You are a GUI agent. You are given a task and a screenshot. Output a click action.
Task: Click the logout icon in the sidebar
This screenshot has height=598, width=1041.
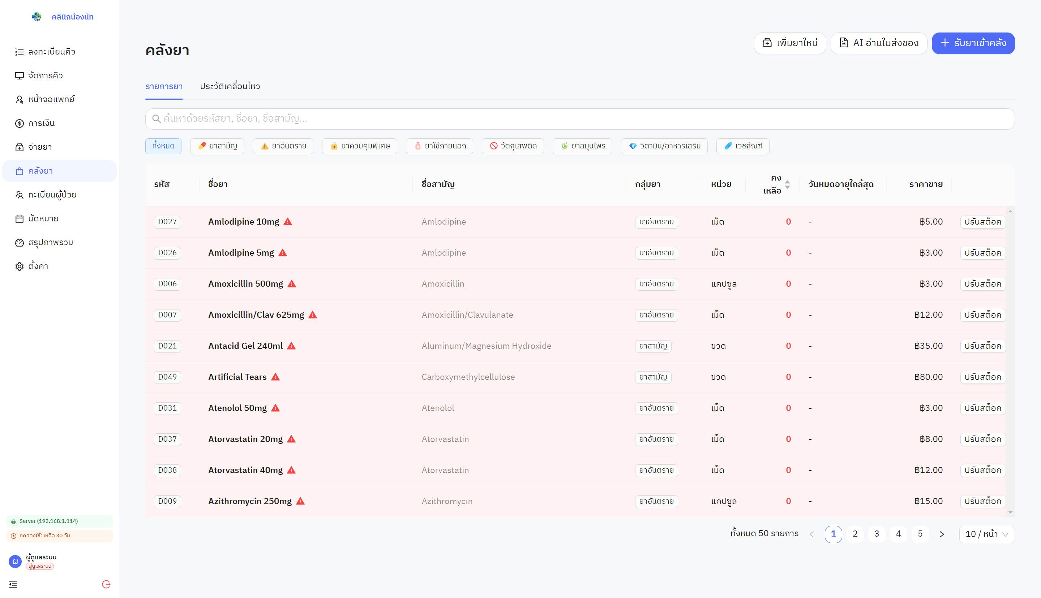[x=106, y=584]
